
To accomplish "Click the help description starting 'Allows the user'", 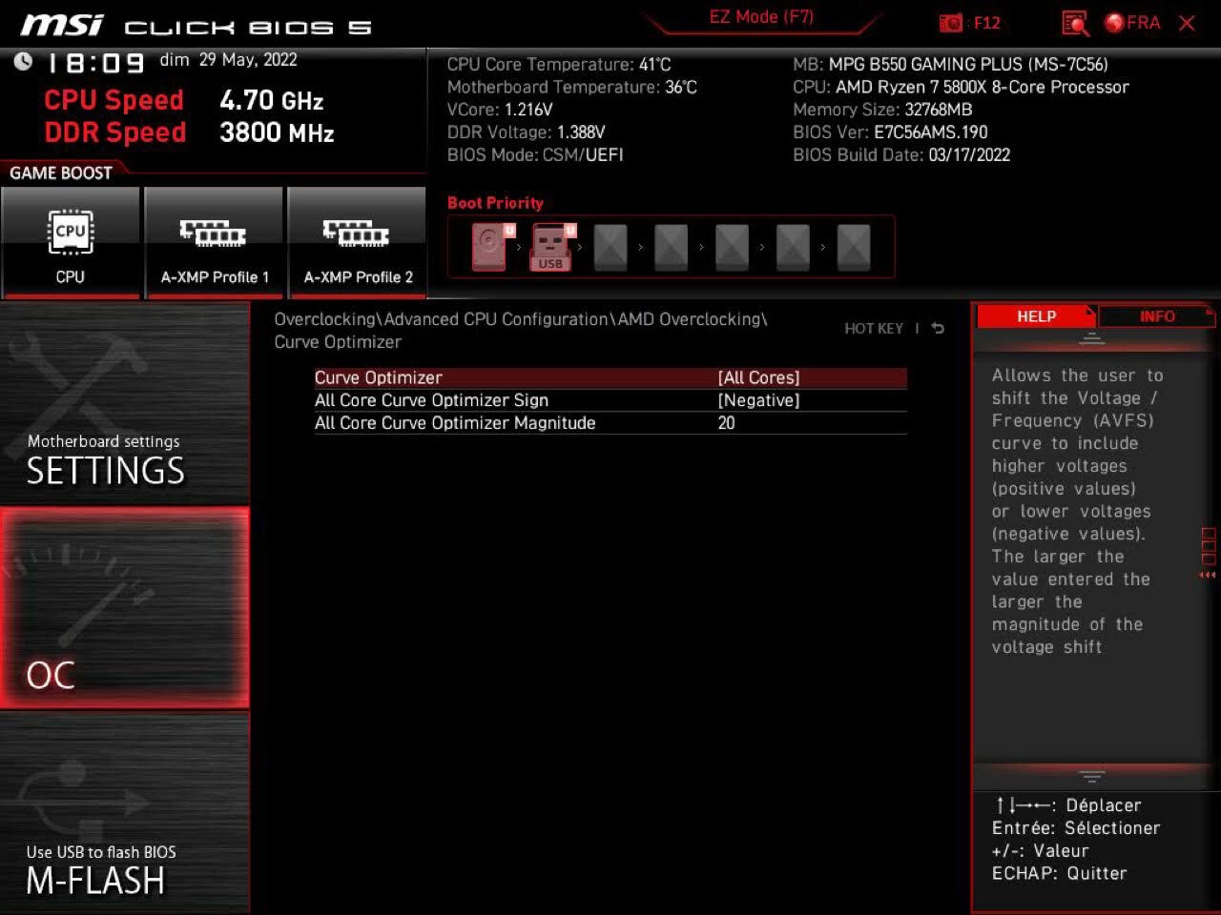I will pos(1078,511).
